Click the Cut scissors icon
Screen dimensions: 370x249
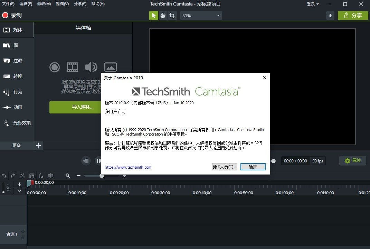22,176
